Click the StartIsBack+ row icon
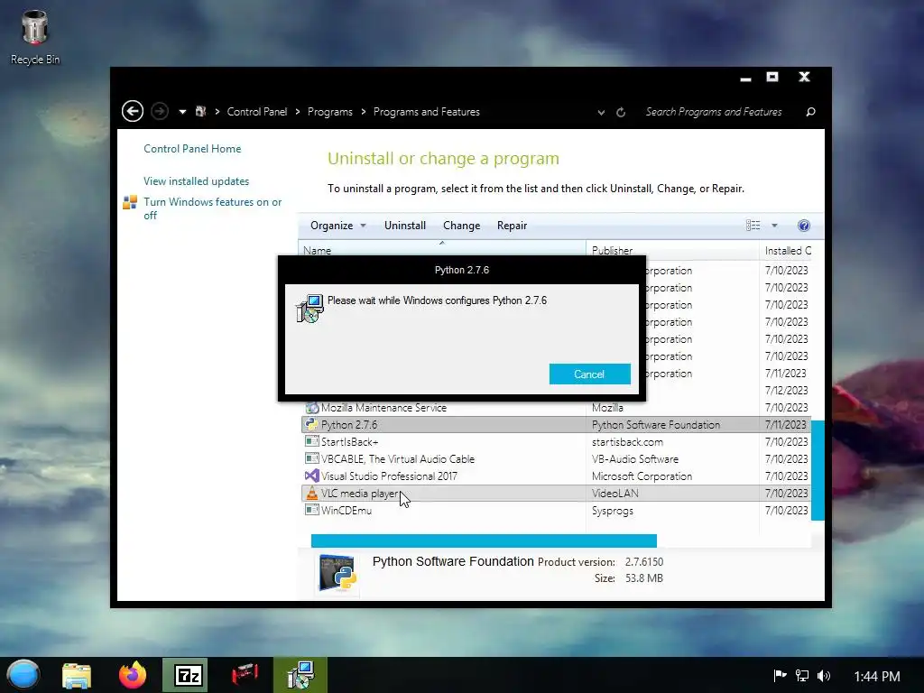This screenshot has height=693, width=924. click(311, 441)
